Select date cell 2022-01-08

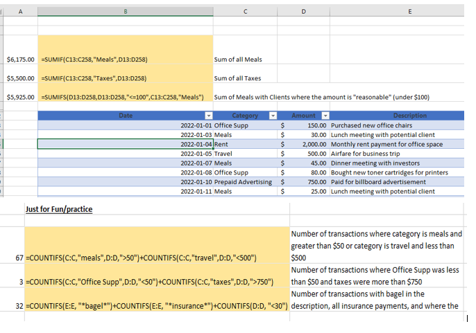tap(126, 172)
